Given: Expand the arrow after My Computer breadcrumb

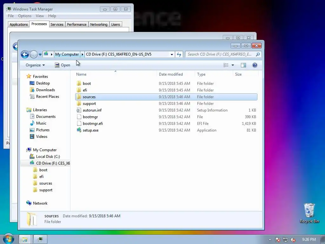Looking at the screenshot, I should [x=82, y=54].
